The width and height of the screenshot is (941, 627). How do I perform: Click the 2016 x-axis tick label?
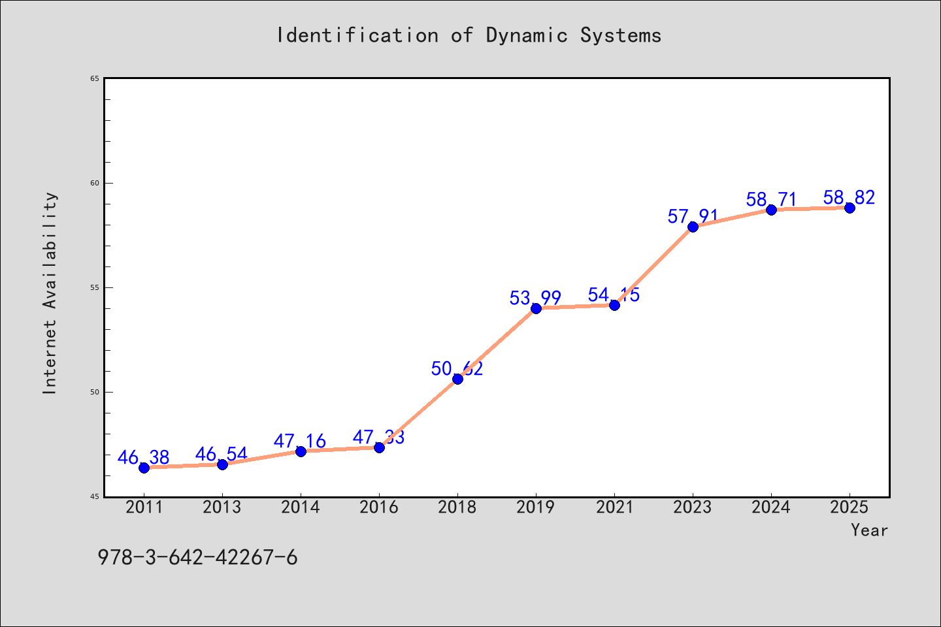click(379, 507)
